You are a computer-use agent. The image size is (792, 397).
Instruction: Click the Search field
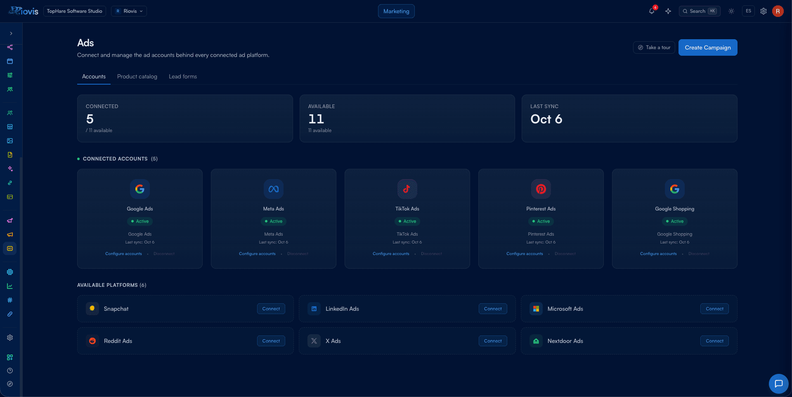pos(700,11)
